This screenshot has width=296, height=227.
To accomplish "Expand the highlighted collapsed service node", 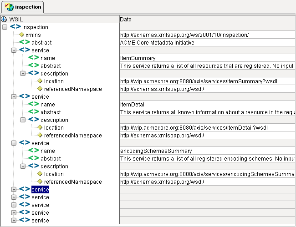I will (x=14, y=189).
